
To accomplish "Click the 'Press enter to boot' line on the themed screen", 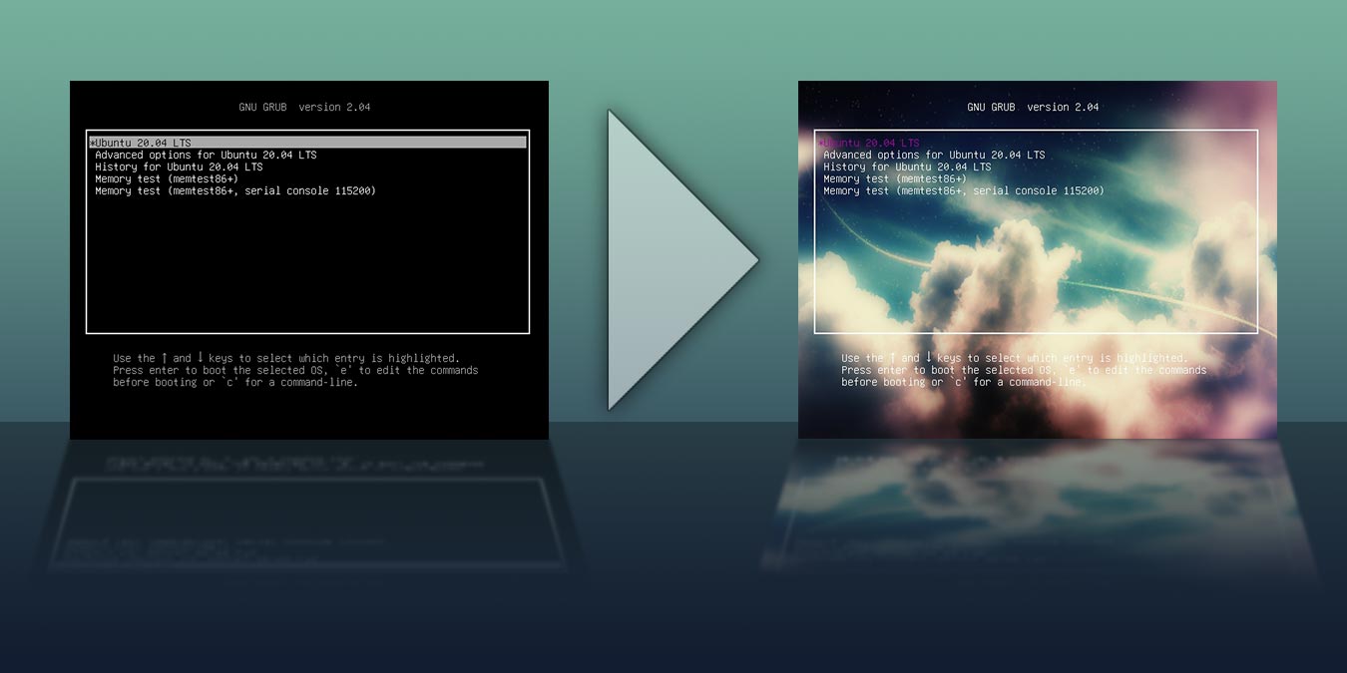I will click(1024, 370).
